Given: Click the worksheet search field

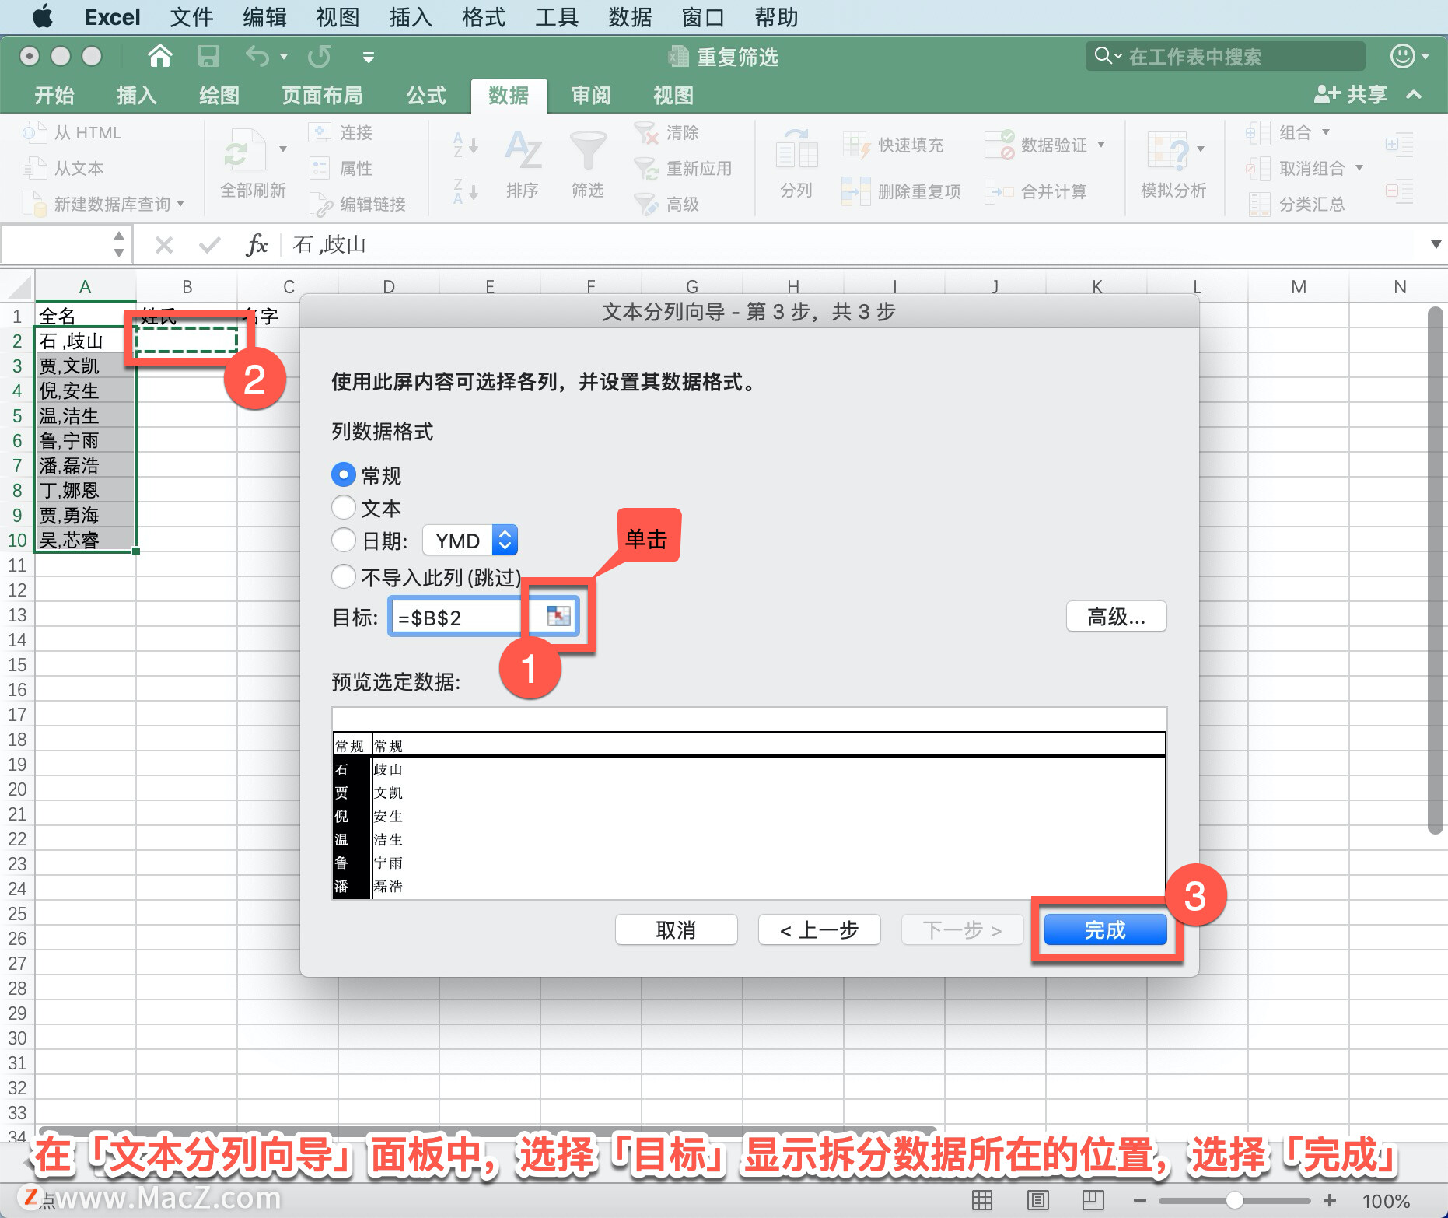Looking at the screenshot, I should tap(1226, 56).
